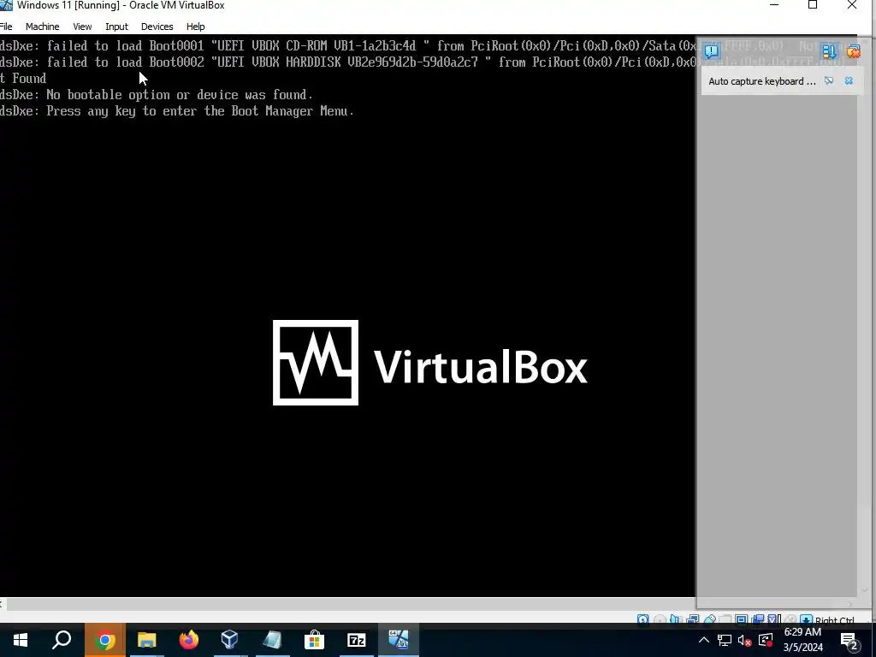Click the optical disk status icon
This screenshot has width=876, height=657.
pos(660,619)
